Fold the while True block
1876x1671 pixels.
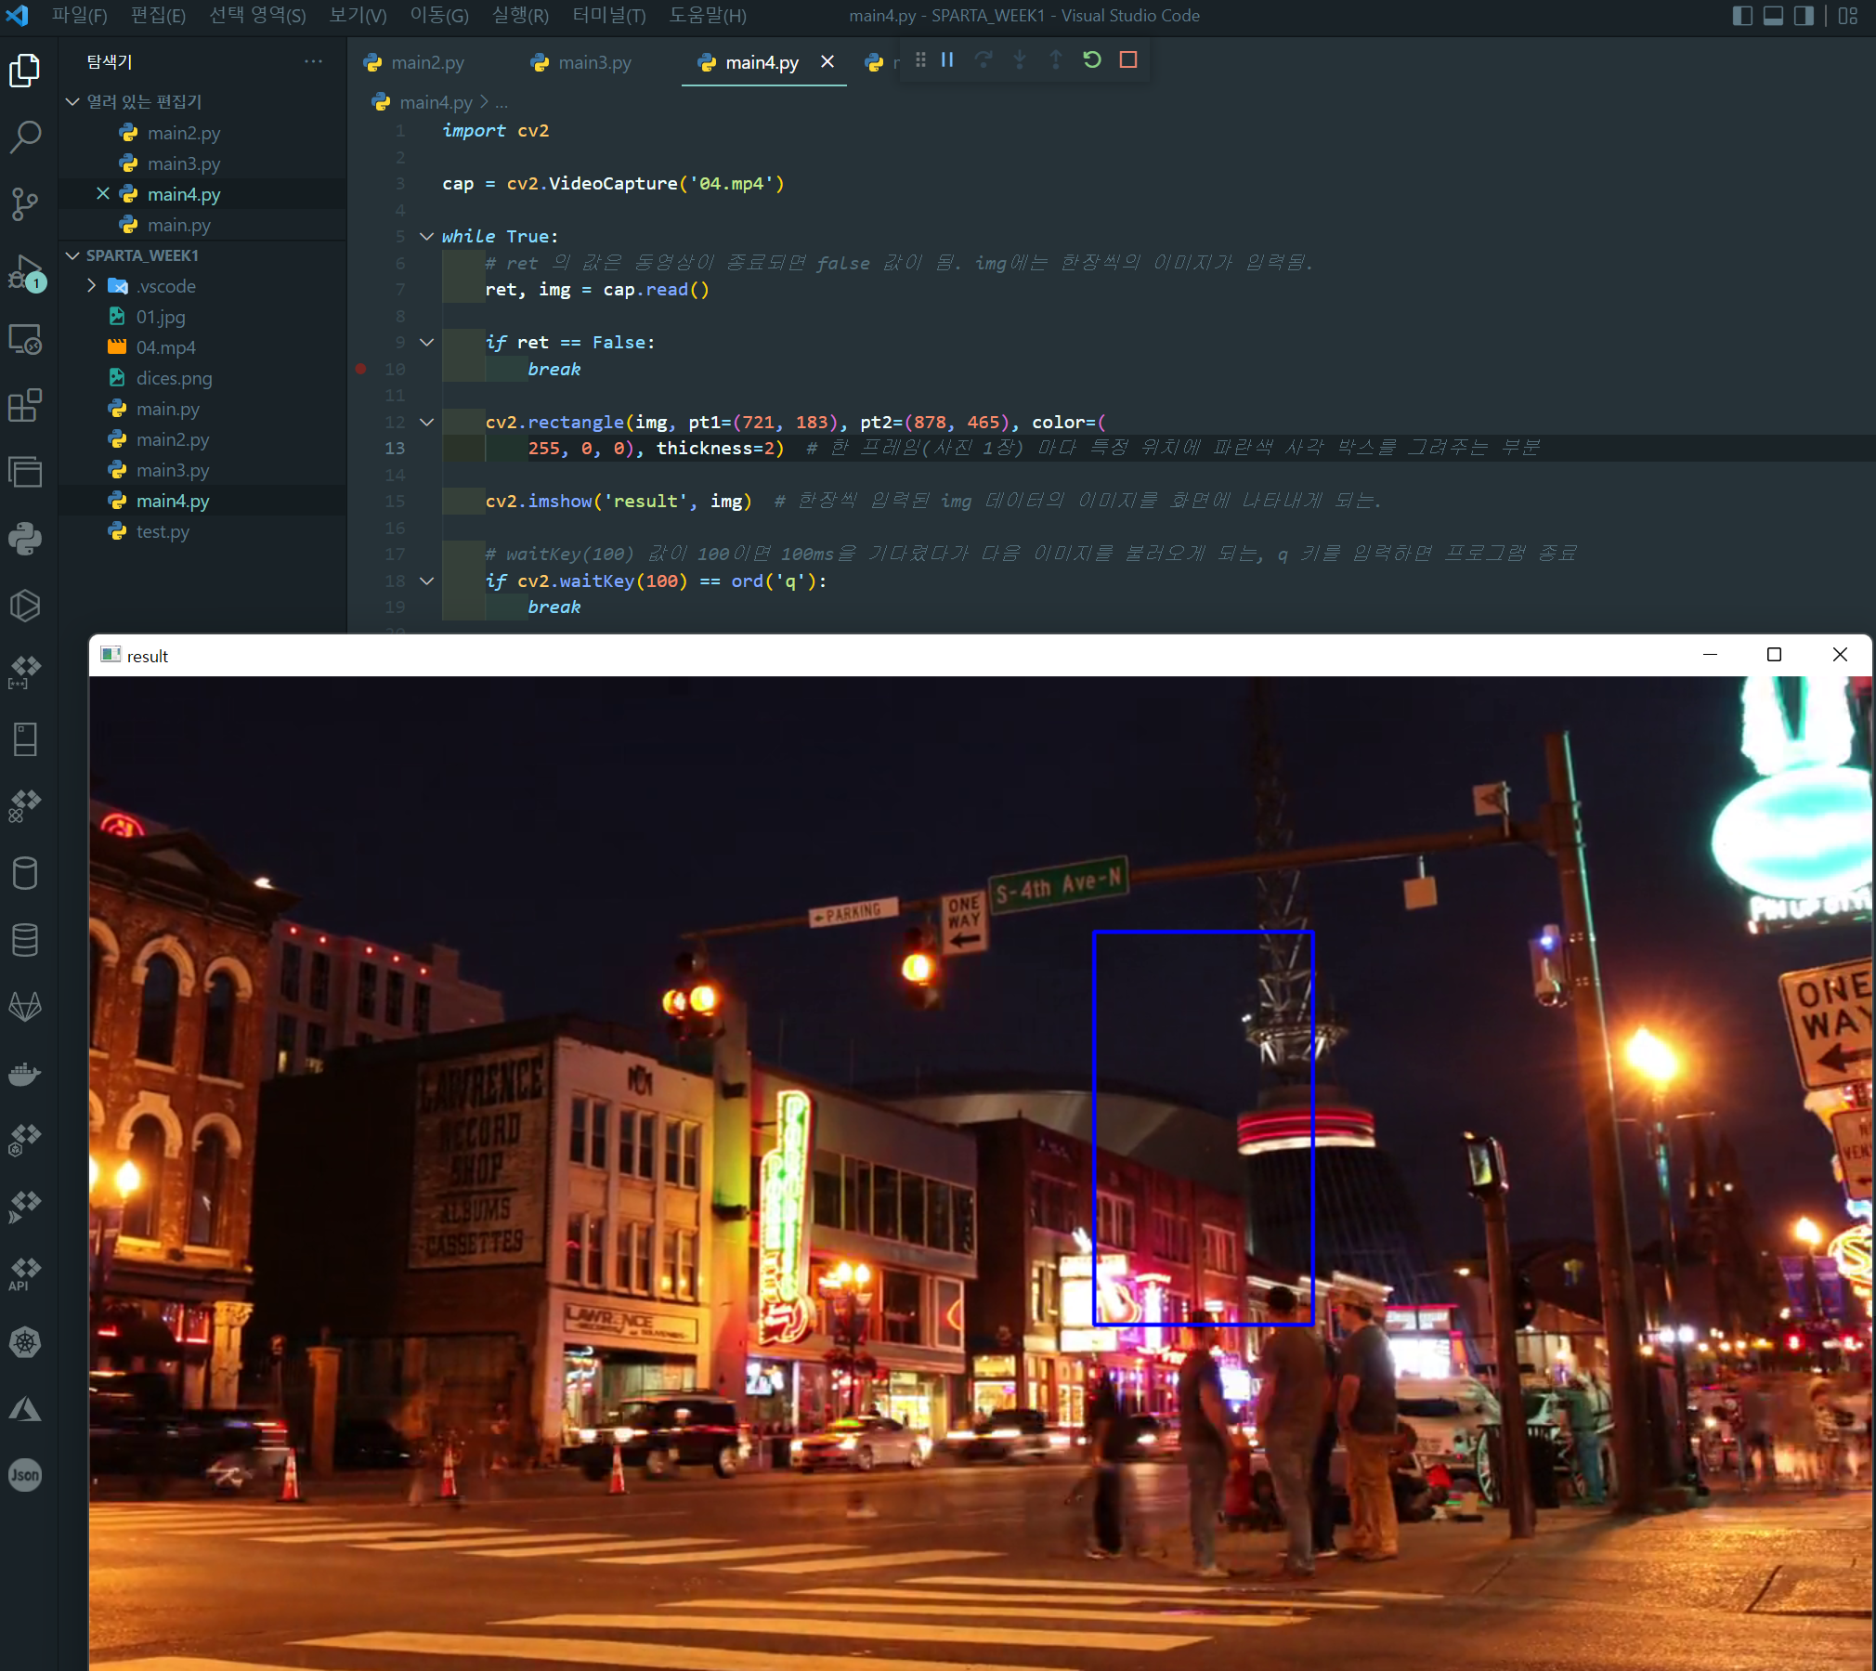[x=426, y=237]
